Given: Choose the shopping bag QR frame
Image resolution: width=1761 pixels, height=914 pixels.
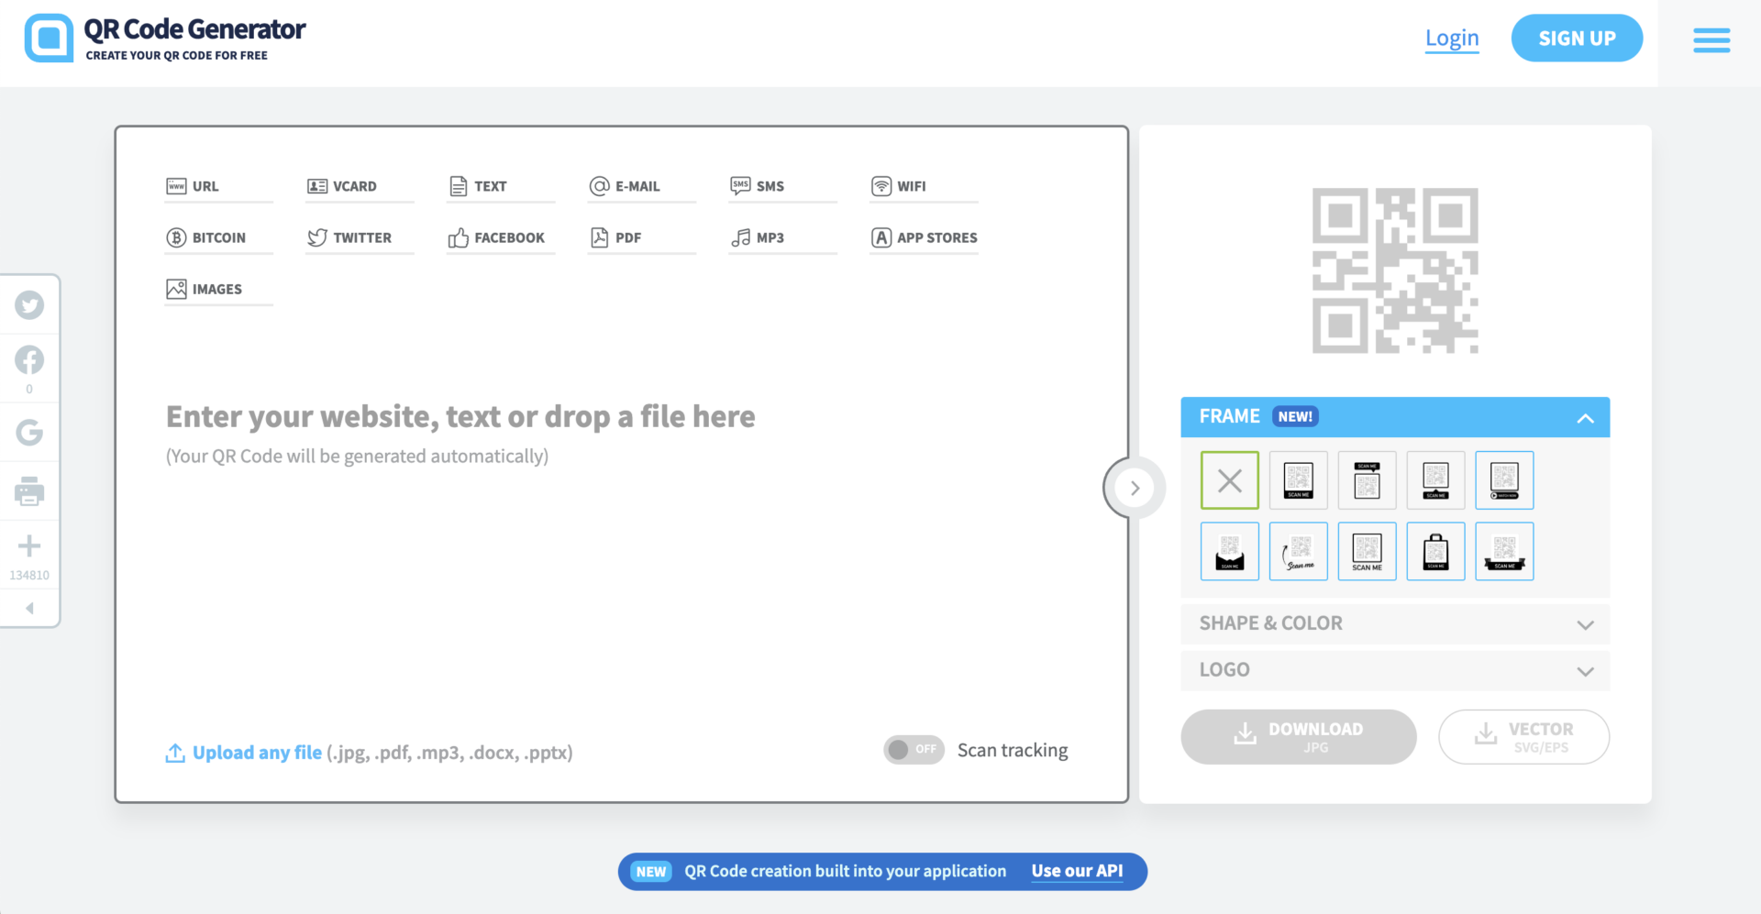Looking at the screenshot, I should click(x=1435, y=552).
